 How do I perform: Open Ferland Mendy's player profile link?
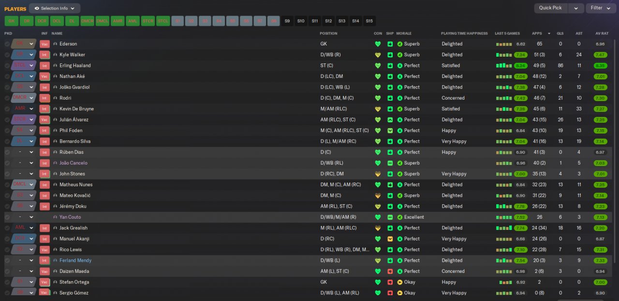point(75,260)
